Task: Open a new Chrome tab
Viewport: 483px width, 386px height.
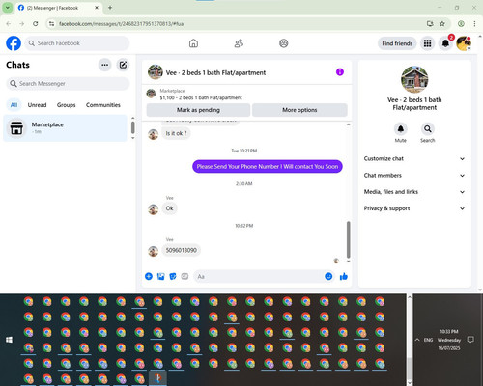Action: 110,8
